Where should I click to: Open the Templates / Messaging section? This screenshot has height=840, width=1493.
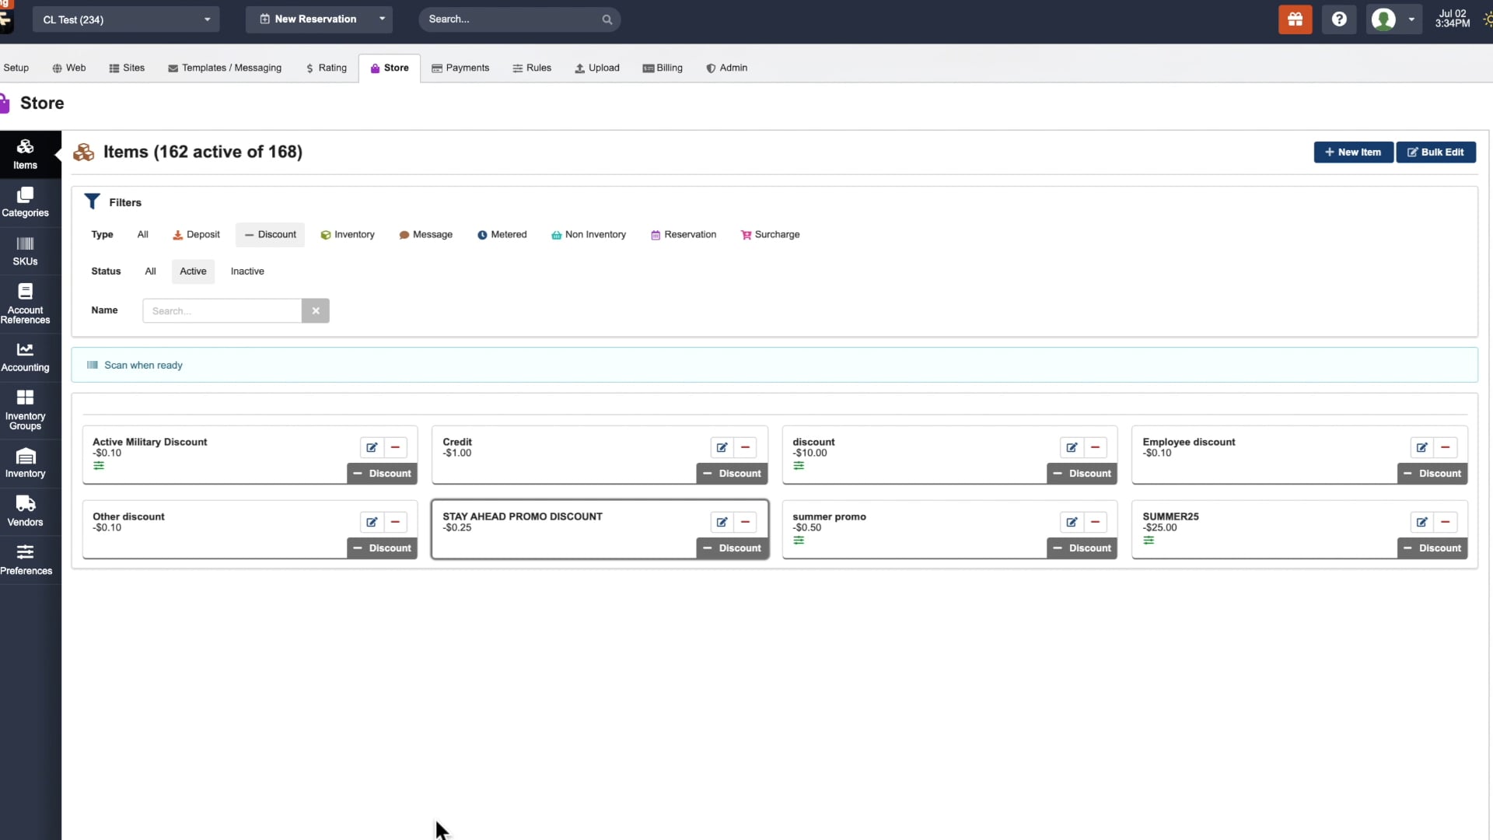tap(225, 68)
